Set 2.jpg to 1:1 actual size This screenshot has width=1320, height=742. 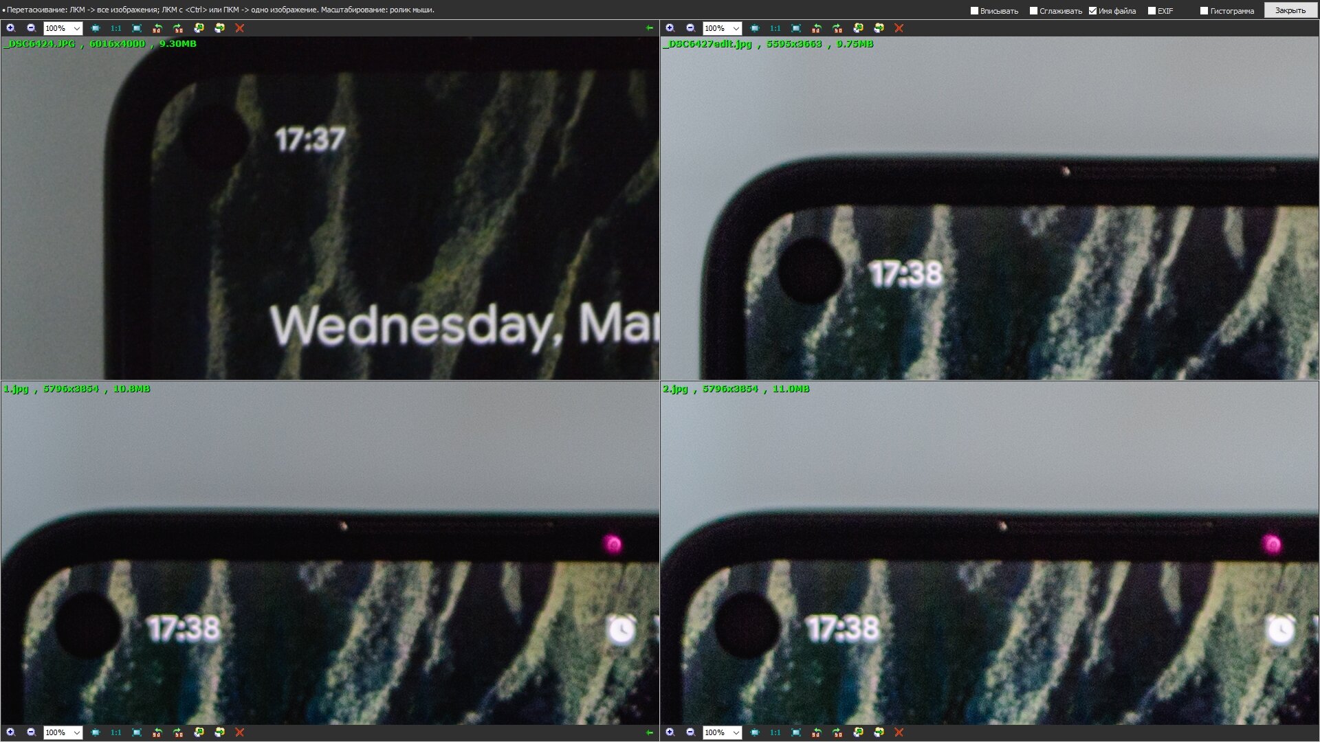(775, 732)
